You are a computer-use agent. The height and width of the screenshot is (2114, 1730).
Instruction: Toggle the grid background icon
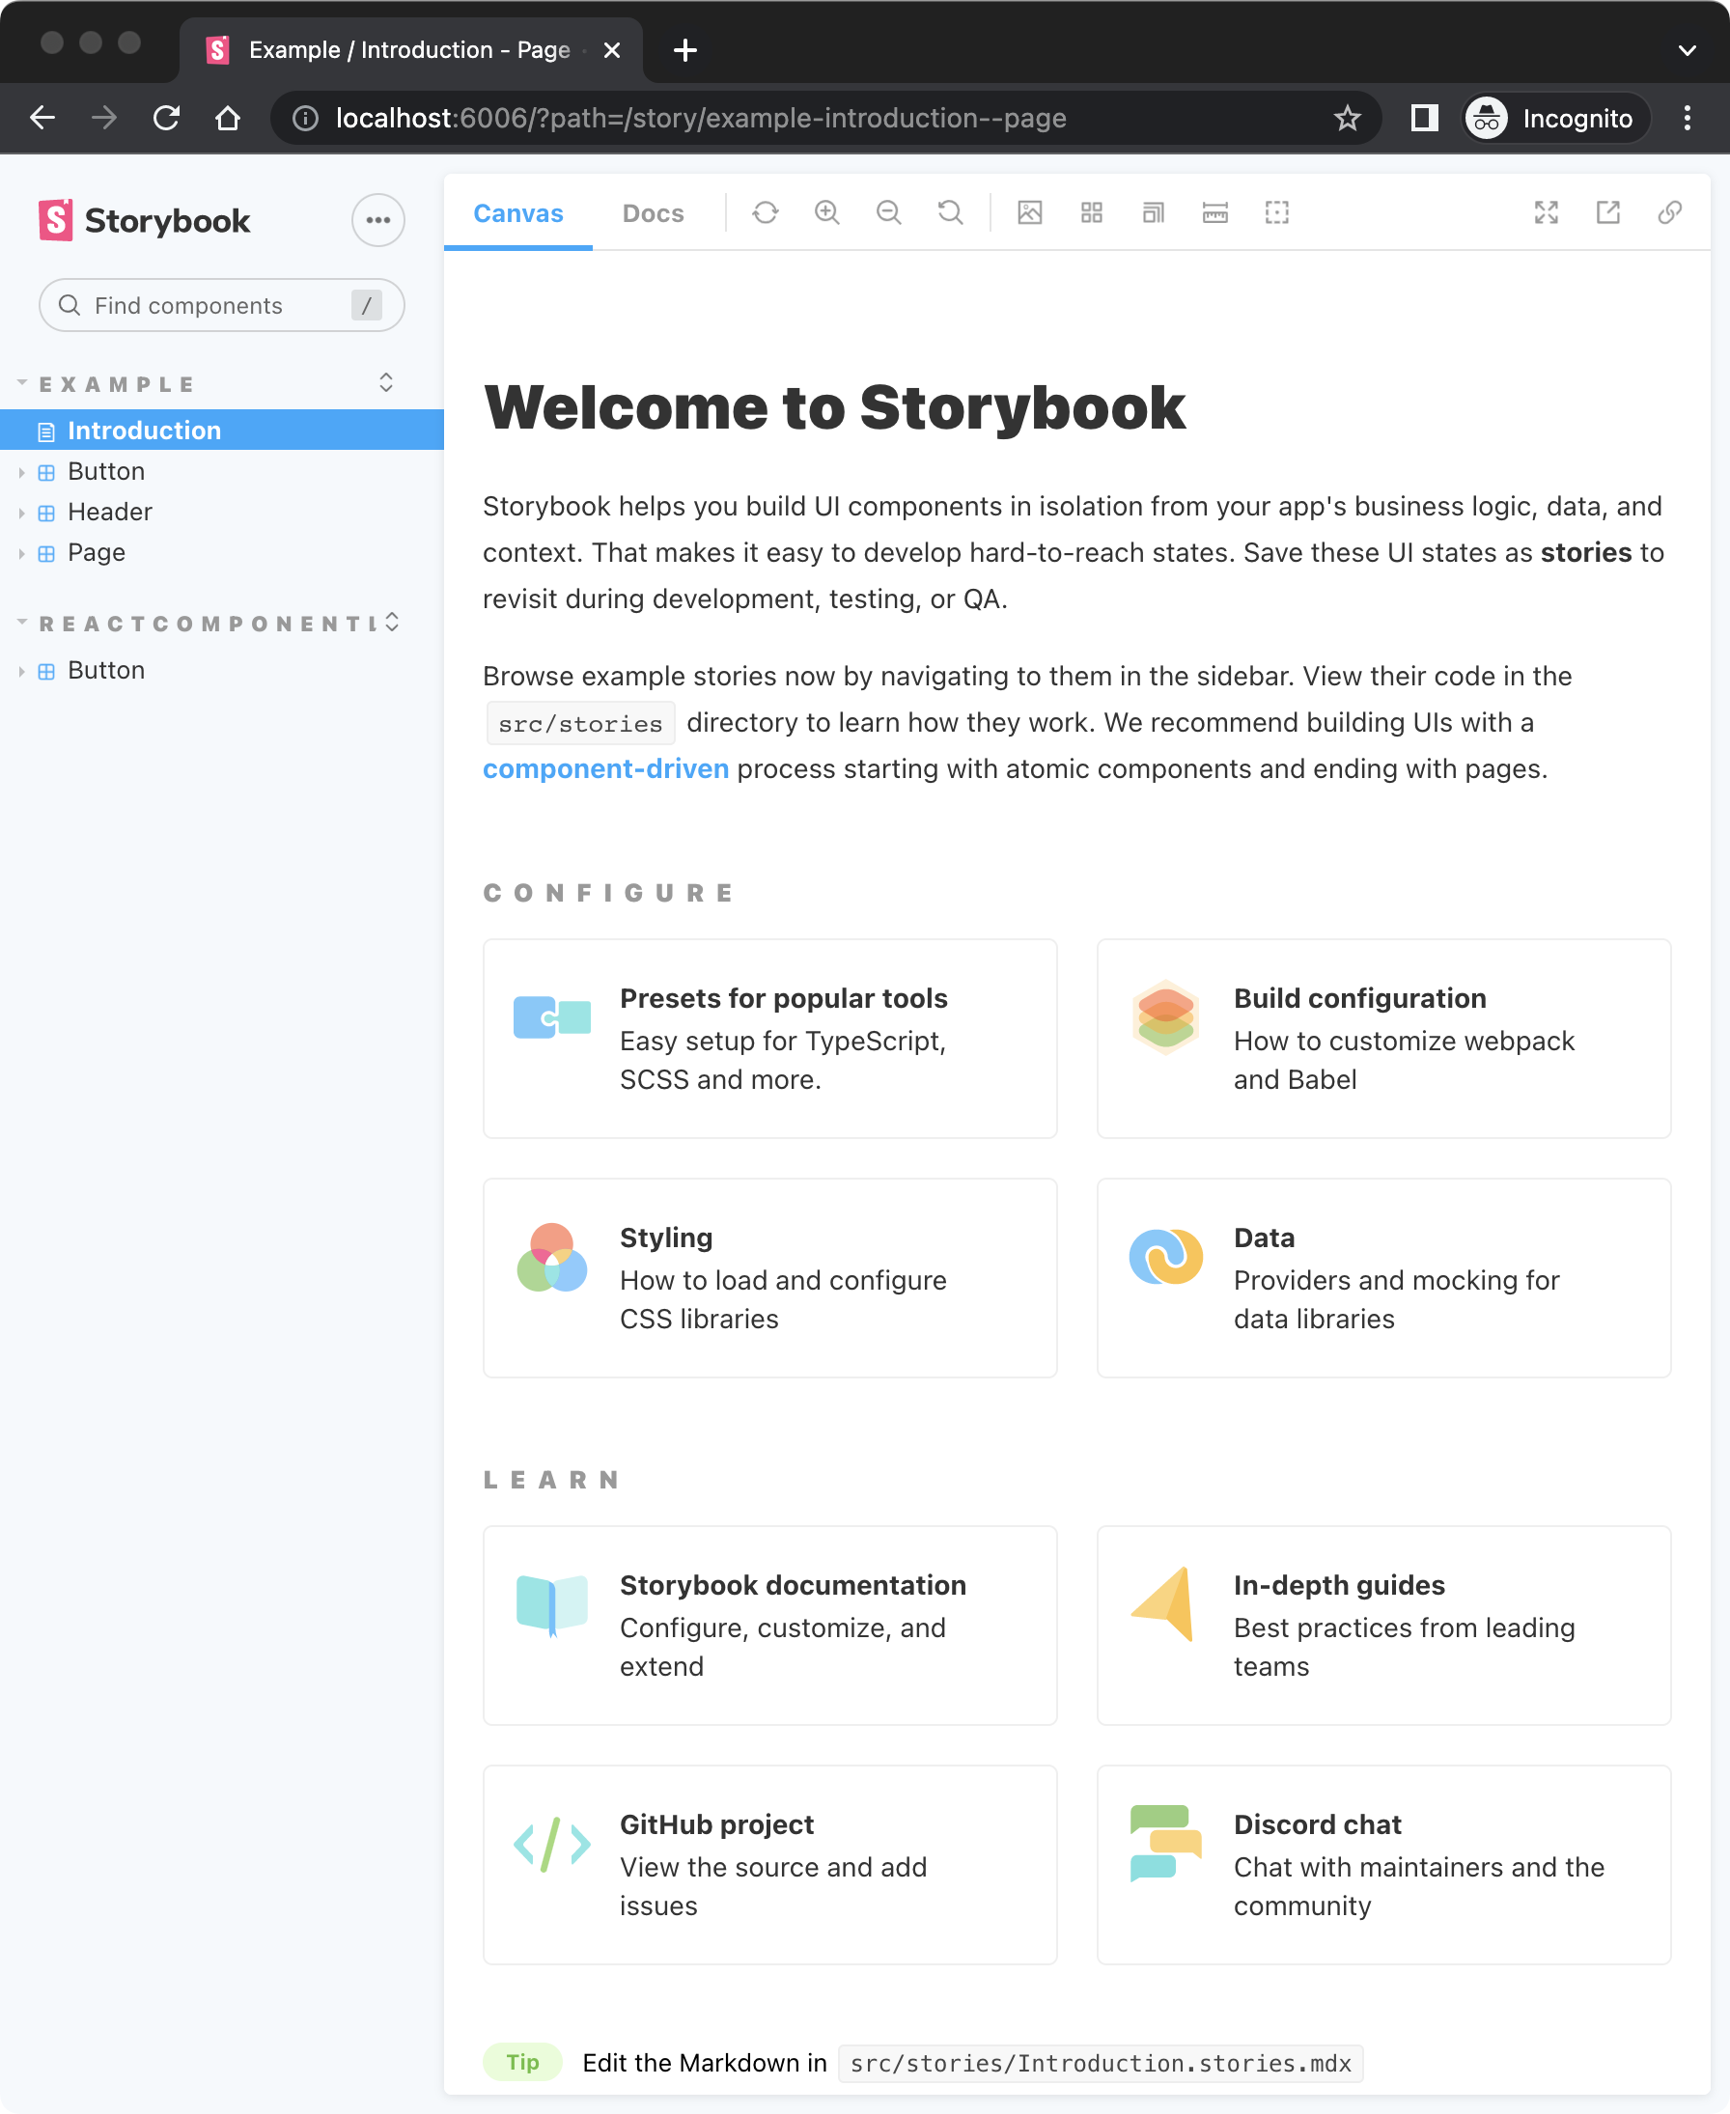(x=1091, y=212)
